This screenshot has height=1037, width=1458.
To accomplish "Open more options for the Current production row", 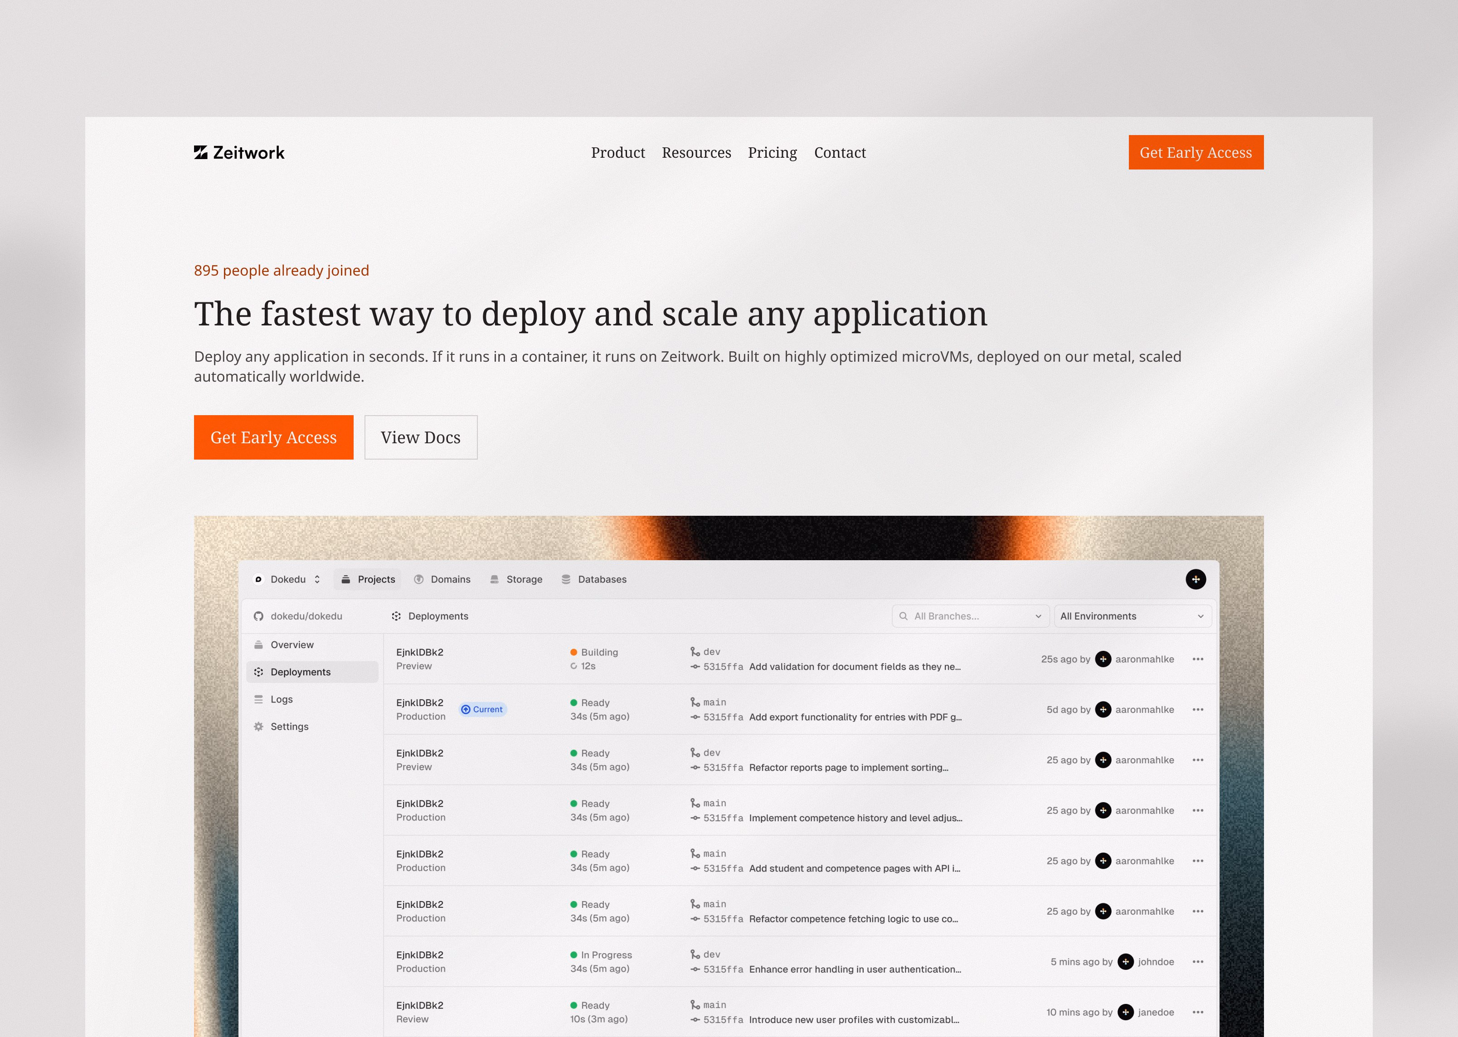I will [x=1198, y=709].
